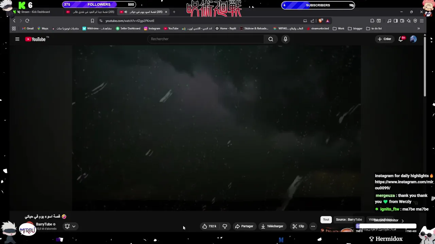Open the Instagram bookmark
435x244 pixels.
[x=152, y=28]
